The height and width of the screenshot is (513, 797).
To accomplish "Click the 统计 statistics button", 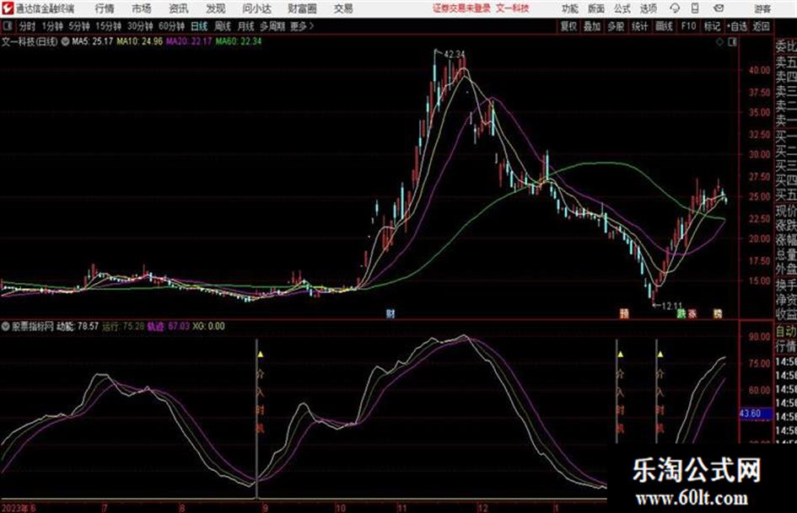I will tap(640, 26).
